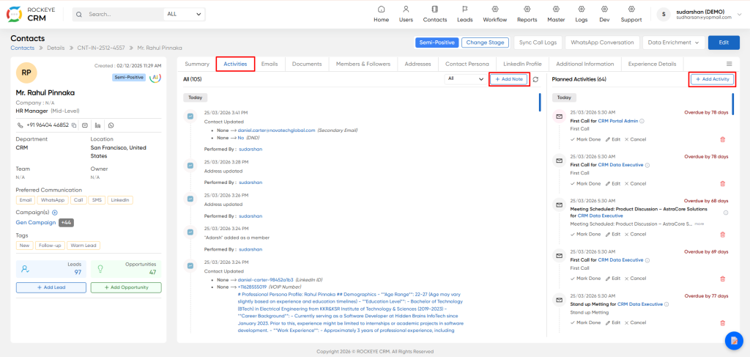Open Master settings in top navigation
The height and width of the screenshot is (357, 750).
pyautogui.click(x=557, y=14)
